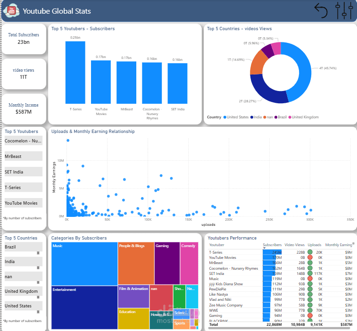Click the video views 11T card
The height and width of the screenshot is (331, 357).
coord(24,74)
